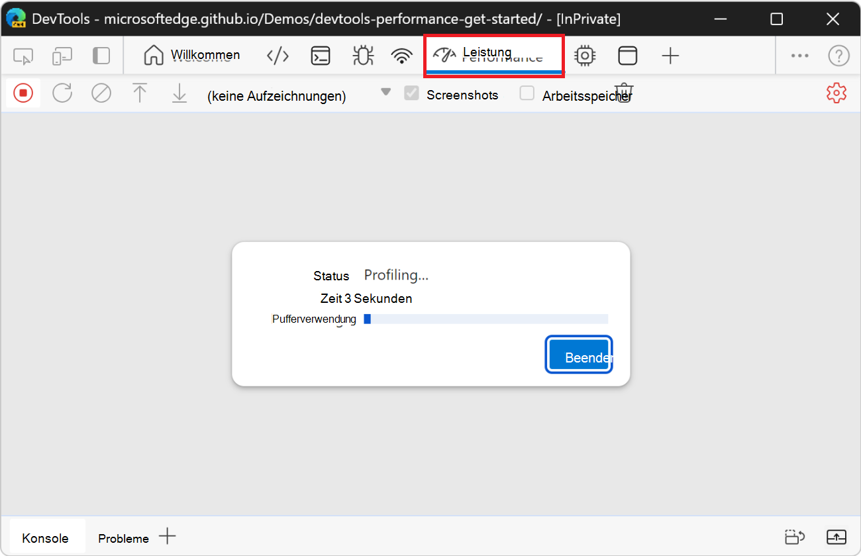861x556 pixels.
Task: Open the DevTools overflow menu (...)
Action: click(x=799, y=56)
